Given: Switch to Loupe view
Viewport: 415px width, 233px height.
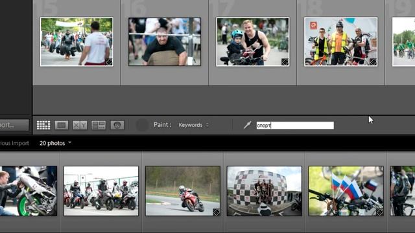Looking at the screenshot, I should click(x=62, y=125).
